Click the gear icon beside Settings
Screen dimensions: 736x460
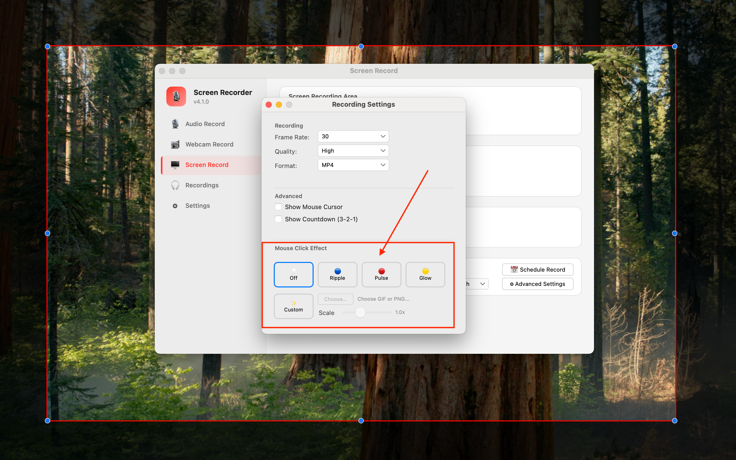pyautogui.click(x=175, y=206)
